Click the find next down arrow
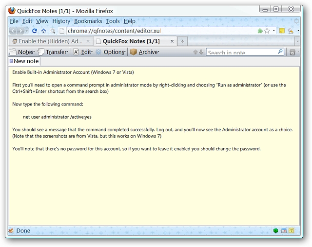Image resolution: width=312 pixels, height=247 pixels. (201, 52)
